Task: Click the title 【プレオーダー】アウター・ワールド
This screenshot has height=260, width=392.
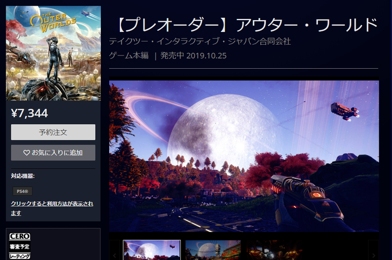Action: click(246, 25)
